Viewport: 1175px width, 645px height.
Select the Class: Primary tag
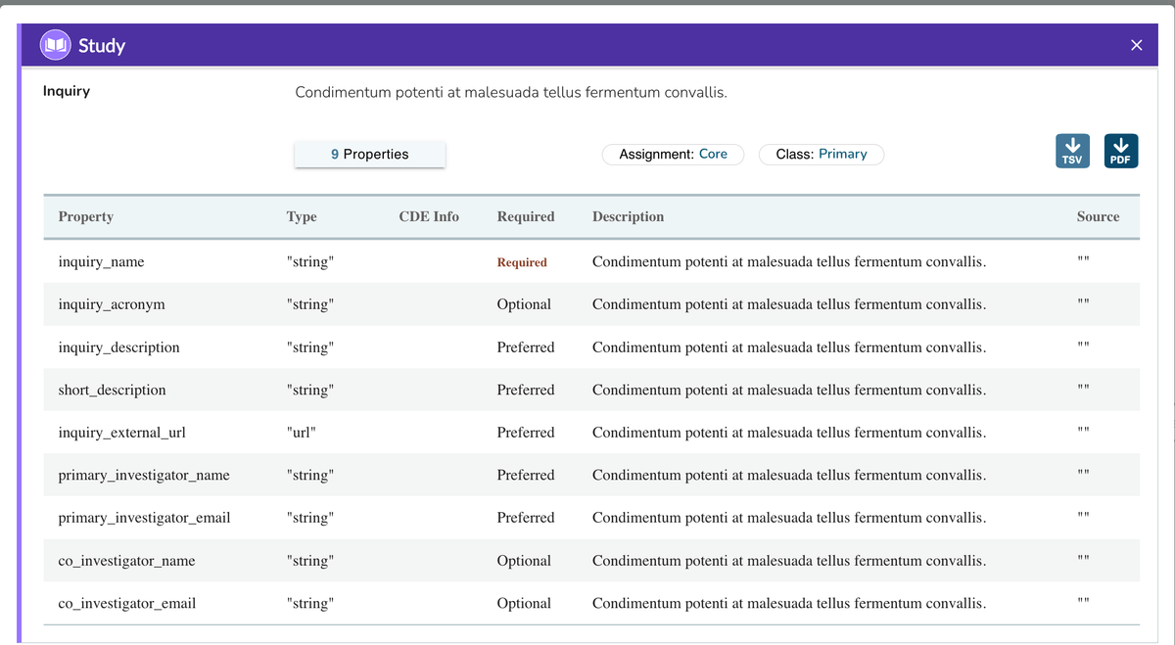tap(821, 154)
